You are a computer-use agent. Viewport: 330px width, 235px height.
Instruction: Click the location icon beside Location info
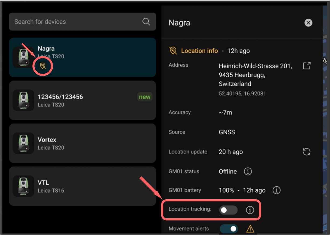click(x=173, y=51)
